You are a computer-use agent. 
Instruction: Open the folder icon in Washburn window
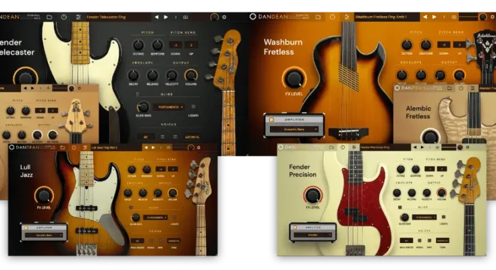(x=319, y=16)
